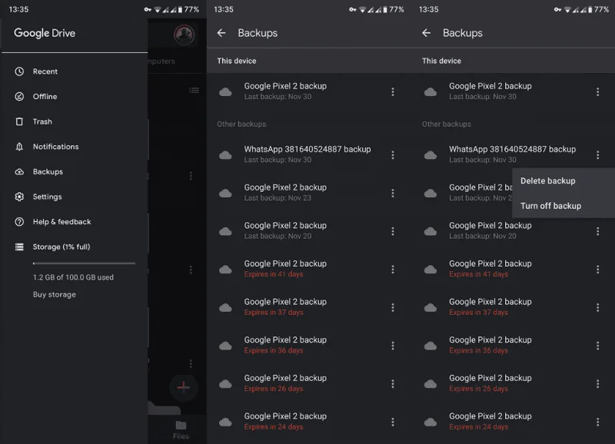Open more options for 26-days backup, middle screen
The height and width of the screenshot is (444, 615).
pos(393,383)
